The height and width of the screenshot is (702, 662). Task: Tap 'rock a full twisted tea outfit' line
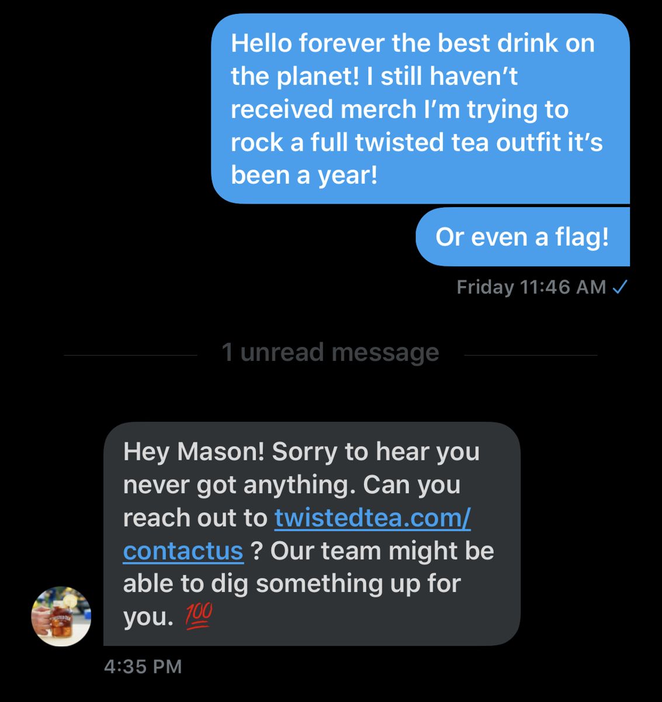(x=417, y=142)
